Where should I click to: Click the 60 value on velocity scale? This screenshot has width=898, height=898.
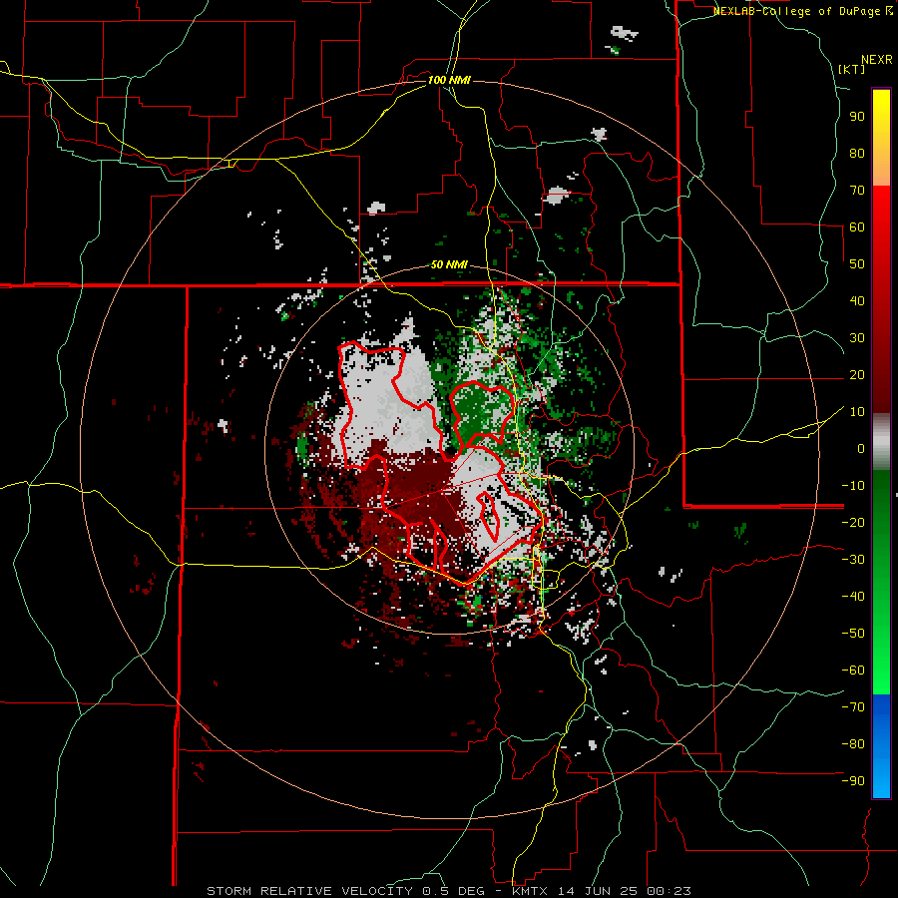pyautogui.click(x=857, y=227)
